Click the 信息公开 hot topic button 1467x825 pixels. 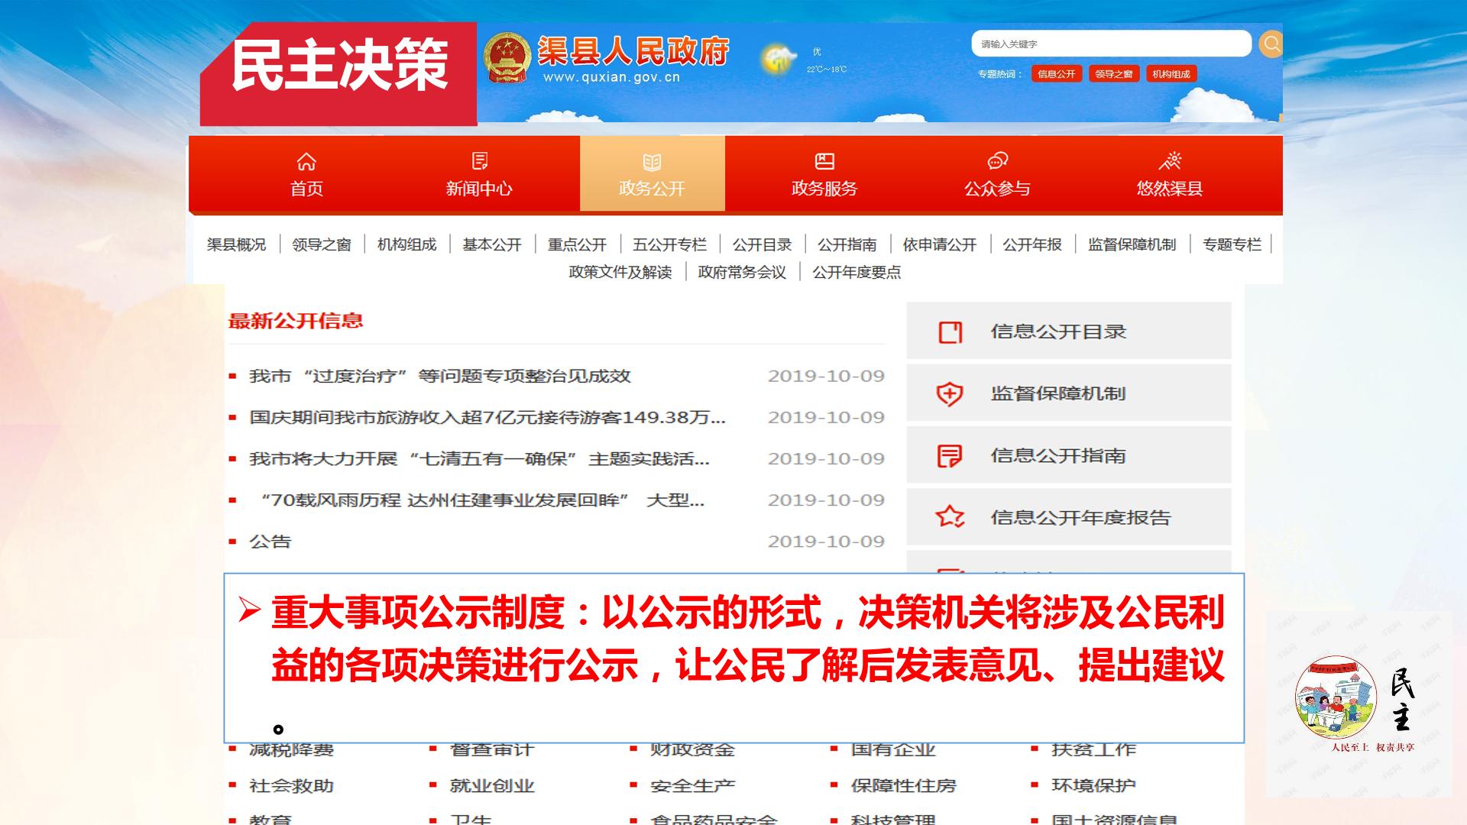1056,74
